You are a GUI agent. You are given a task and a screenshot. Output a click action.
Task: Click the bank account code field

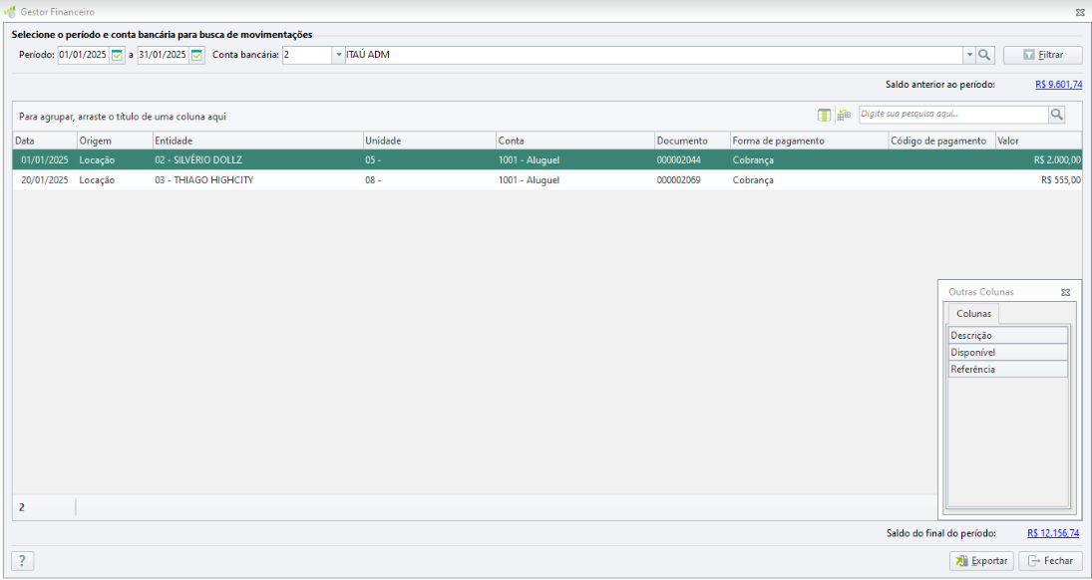click(307, 55)
